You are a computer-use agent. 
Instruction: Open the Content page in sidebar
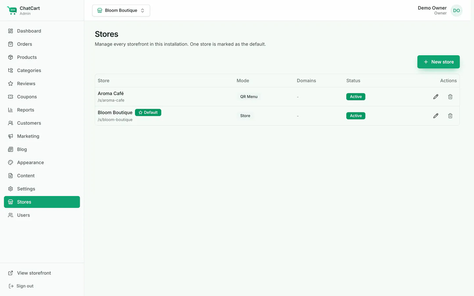tap(42, 176)
